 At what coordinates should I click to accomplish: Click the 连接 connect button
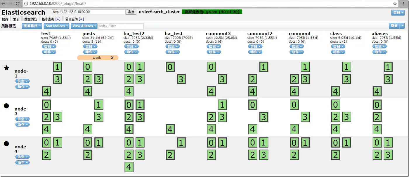pos(131,12)
